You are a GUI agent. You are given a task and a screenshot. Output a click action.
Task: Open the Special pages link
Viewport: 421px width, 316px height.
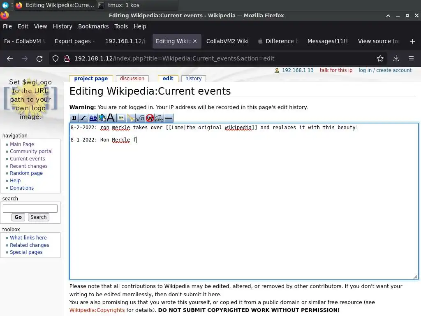(x=26, y=252)
